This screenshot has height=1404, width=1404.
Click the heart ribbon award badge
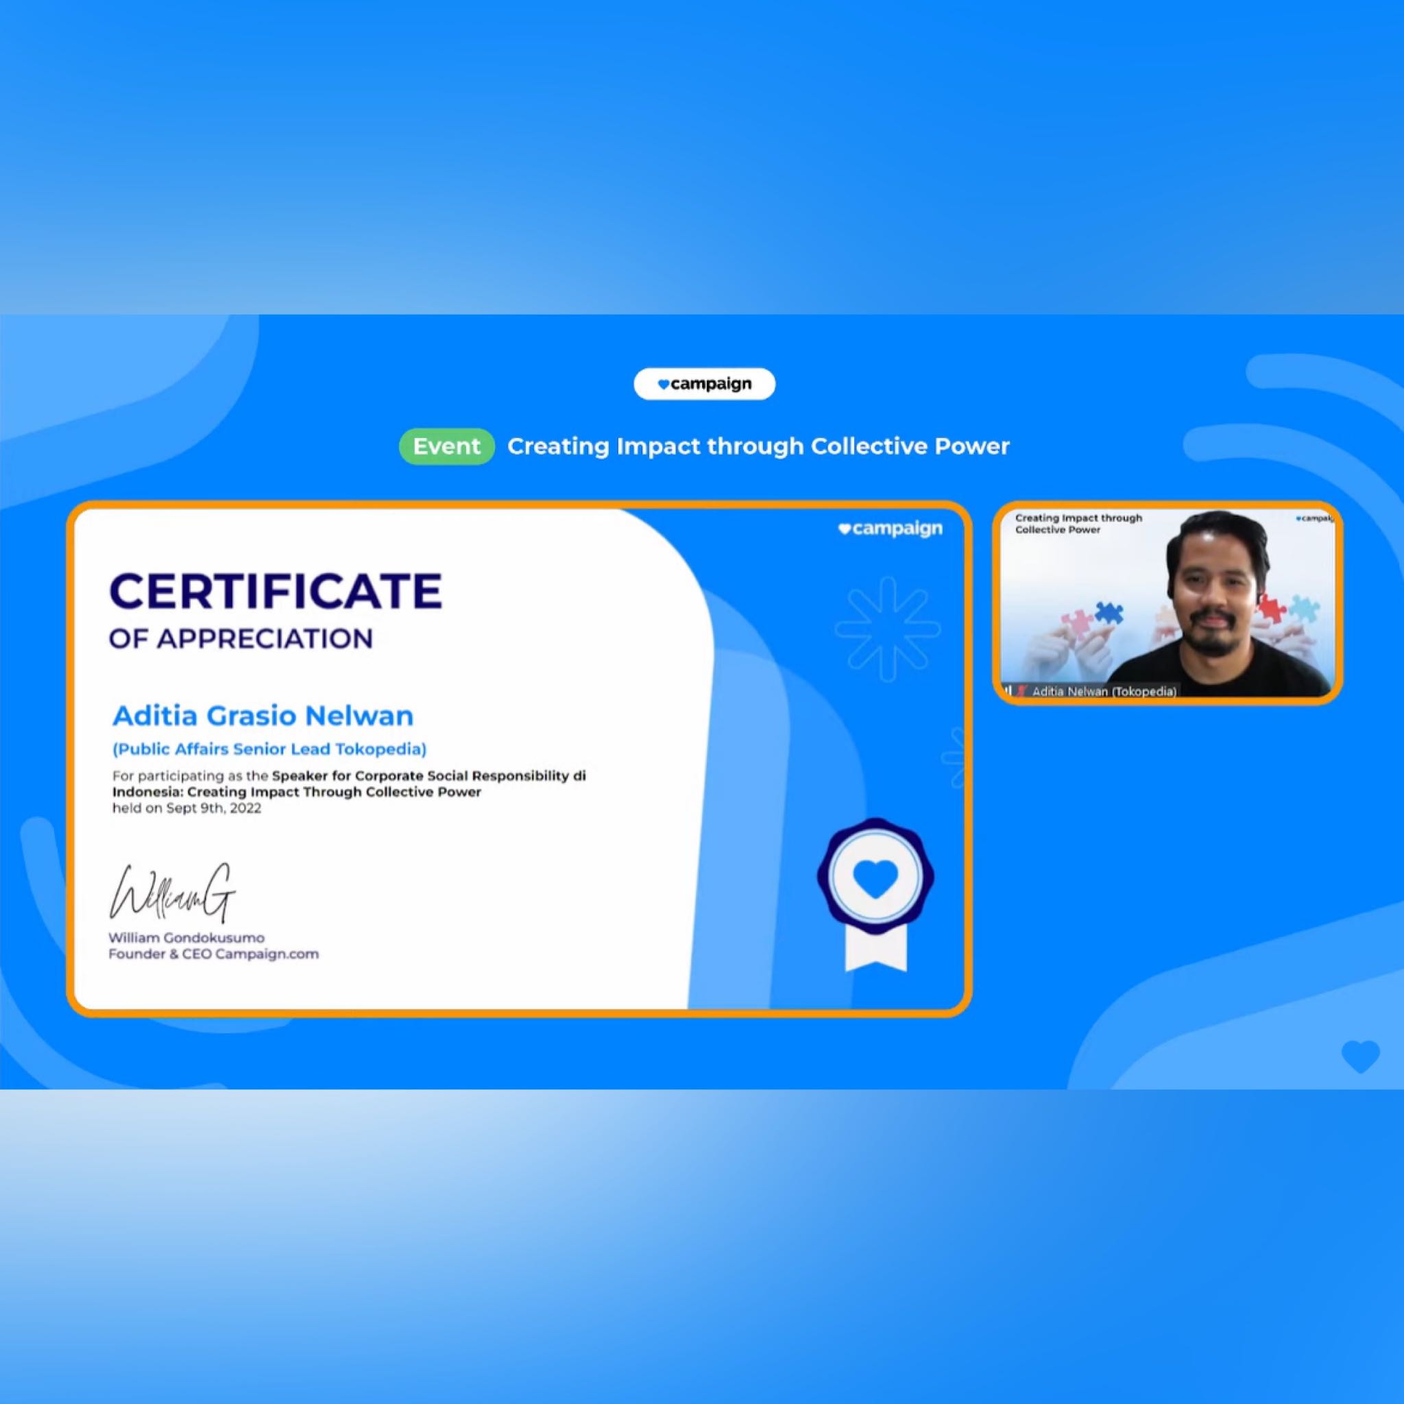click(x=875, y=895)
